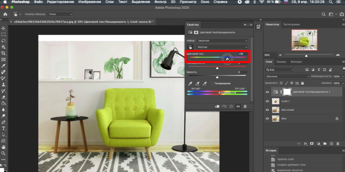Select the History Brush tool
345x172 pixels.
click(3, 91)
